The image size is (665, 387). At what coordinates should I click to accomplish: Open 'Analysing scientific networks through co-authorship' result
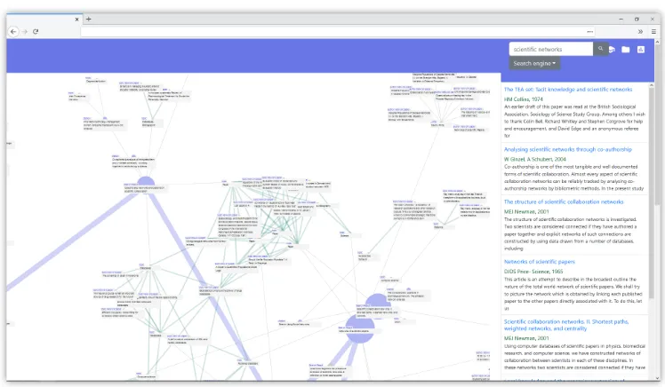(568, 149)
